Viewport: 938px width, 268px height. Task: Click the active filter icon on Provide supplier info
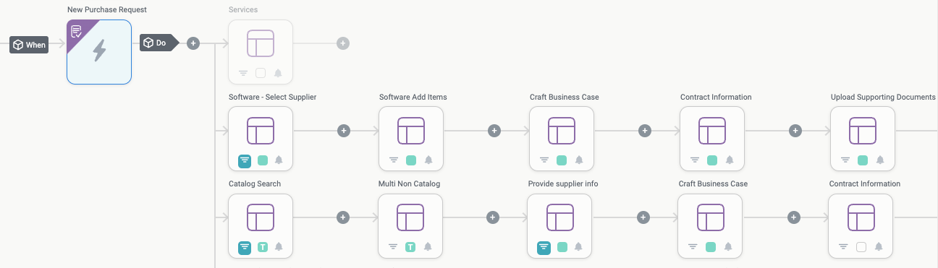pos(544,247)
